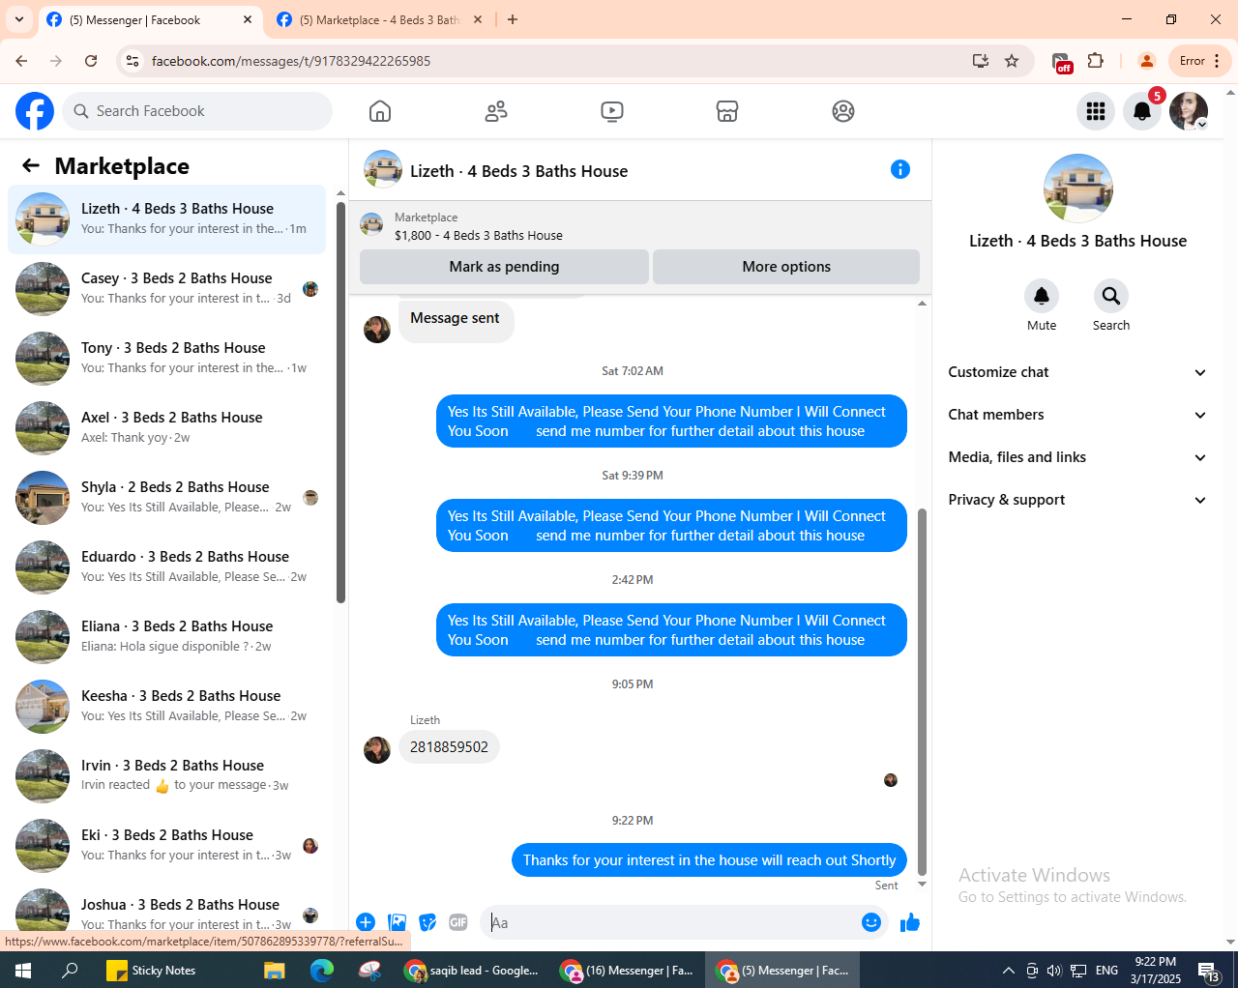
Task: Open a new browser tab
Action: [513, 19]
